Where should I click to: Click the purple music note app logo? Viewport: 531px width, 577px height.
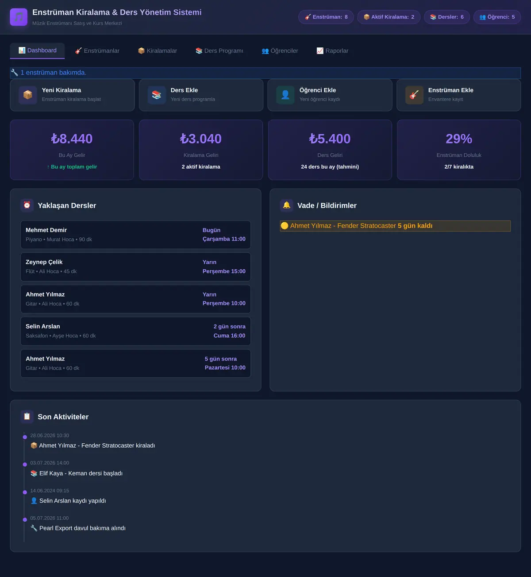[19, 17]
